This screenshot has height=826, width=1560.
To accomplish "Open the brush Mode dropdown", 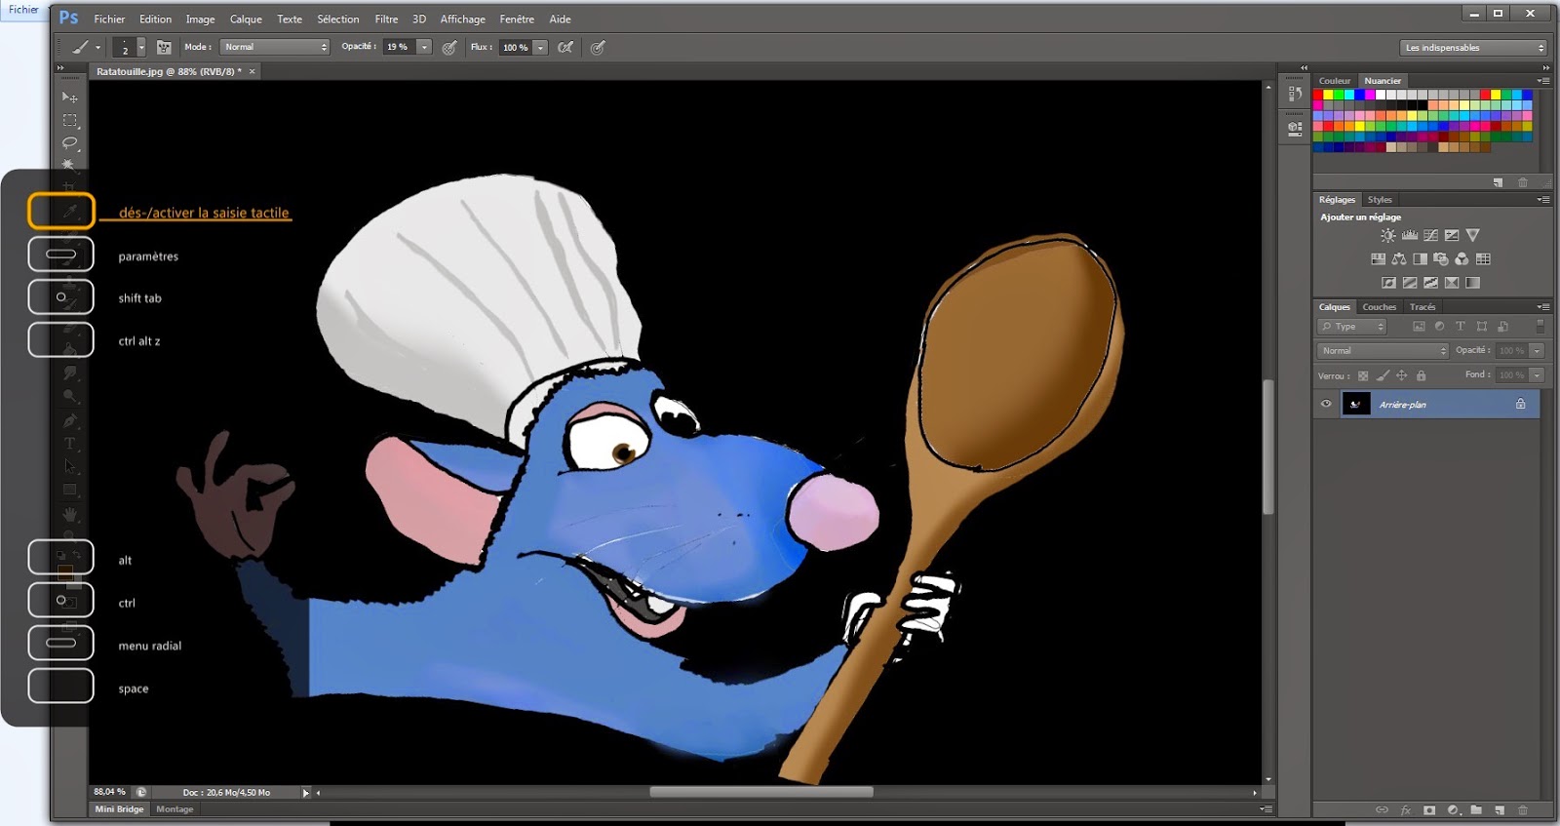I will click(x=275, y=47).
